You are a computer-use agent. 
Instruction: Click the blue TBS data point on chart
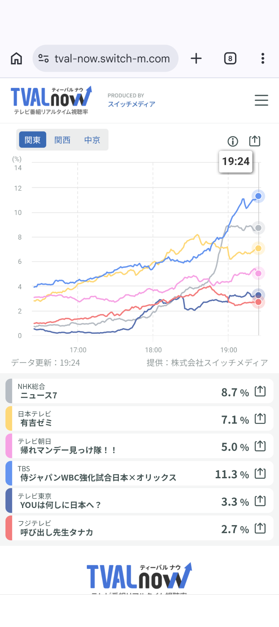[258, 196]
